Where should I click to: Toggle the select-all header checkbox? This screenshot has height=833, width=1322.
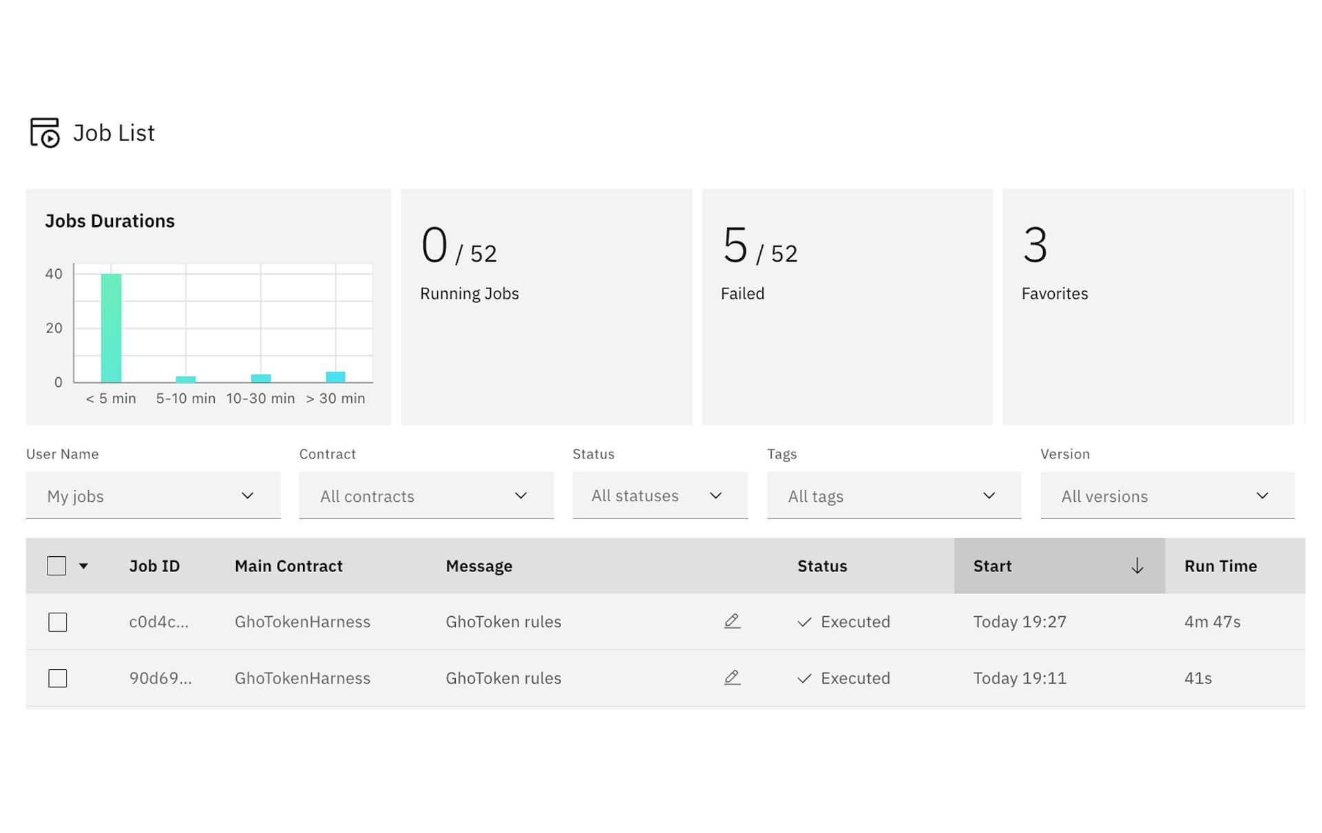pyautogui.click(x=56, y=566)
